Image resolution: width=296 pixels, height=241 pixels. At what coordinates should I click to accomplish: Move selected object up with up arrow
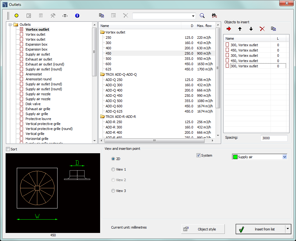[240, 29]
